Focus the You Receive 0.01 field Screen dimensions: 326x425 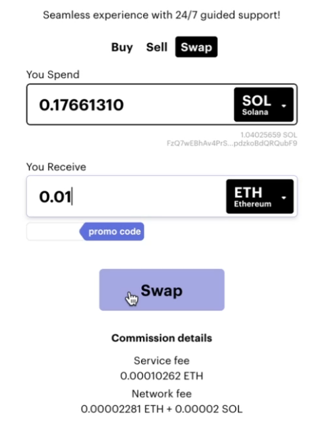(x=126, y=196)
